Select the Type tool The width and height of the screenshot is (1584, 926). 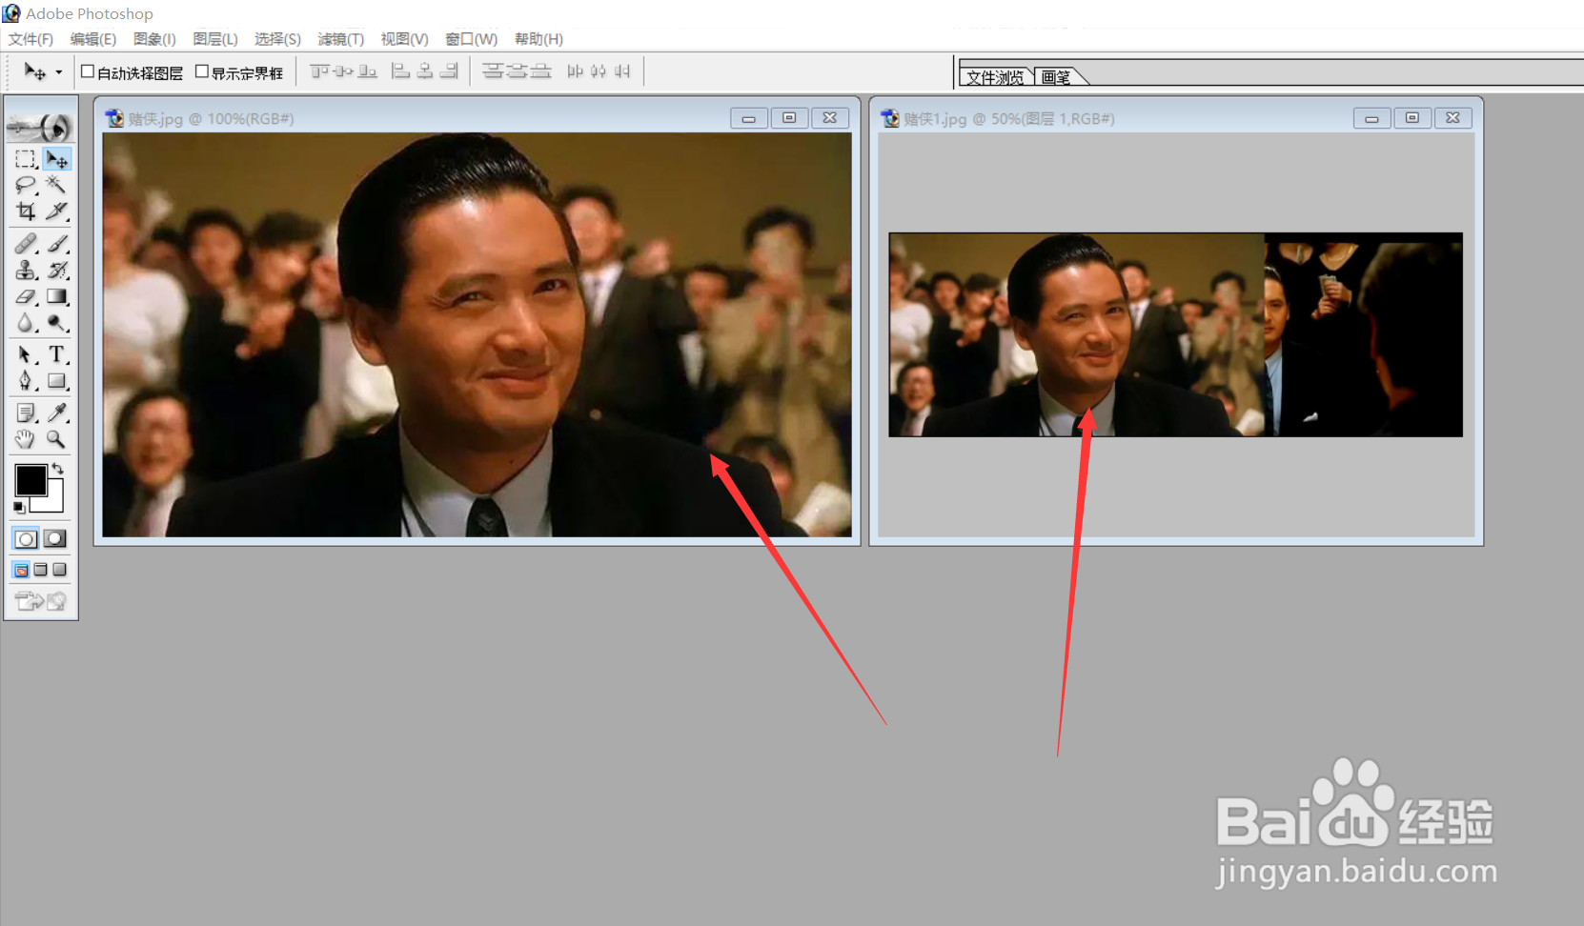point(57,355)
